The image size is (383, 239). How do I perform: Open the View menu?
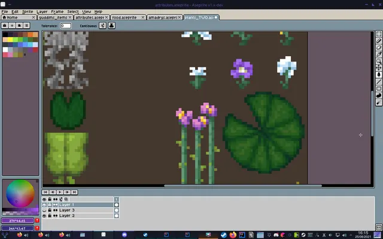pos(86,12)
